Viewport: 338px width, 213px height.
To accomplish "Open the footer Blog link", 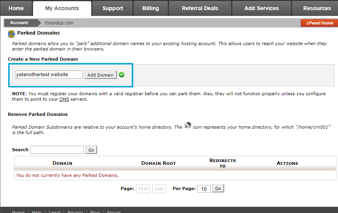I will (95, 212).
